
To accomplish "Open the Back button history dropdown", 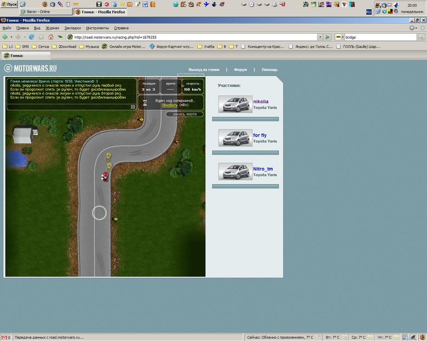I will [x=11, y=37].
